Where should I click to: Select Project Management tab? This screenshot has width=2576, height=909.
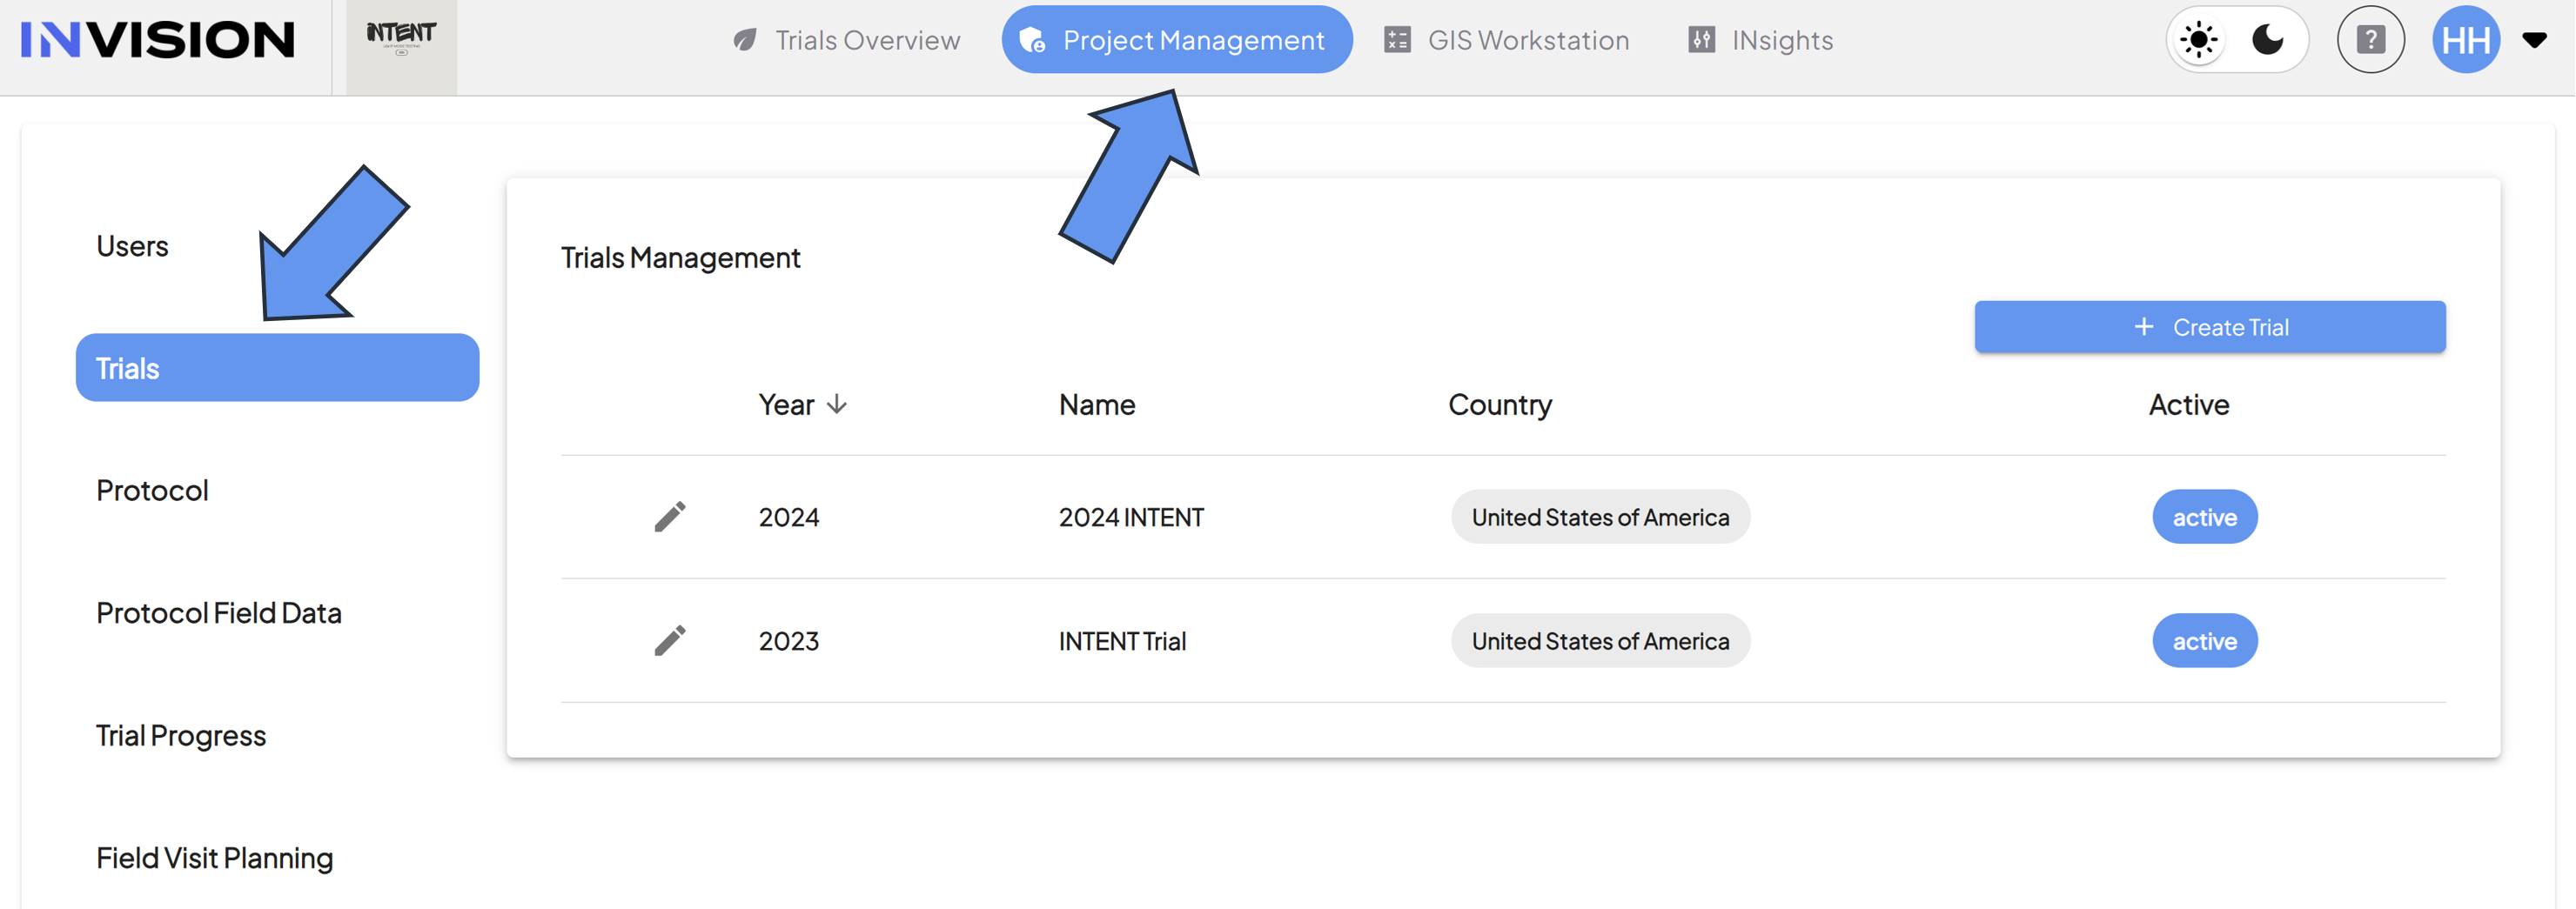(x=1177, y=40)
